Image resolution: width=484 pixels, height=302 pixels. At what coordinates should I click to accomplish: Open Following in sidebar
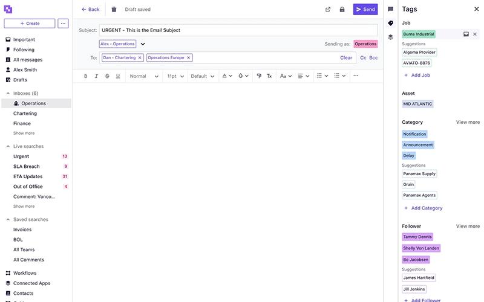click(24, 50)
